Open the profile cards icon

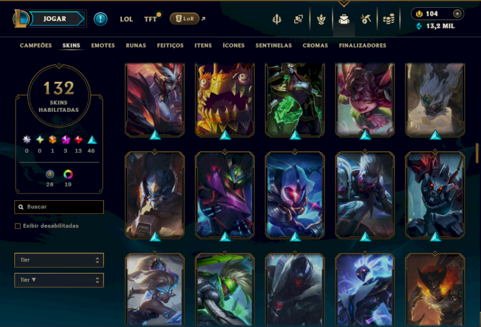coord(298,19)
